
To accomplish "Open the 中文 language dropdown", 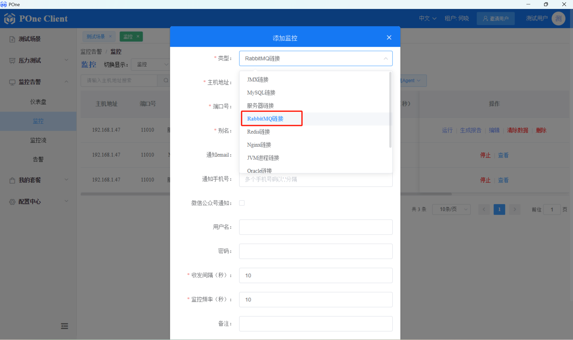I will (x=427, y=18).
